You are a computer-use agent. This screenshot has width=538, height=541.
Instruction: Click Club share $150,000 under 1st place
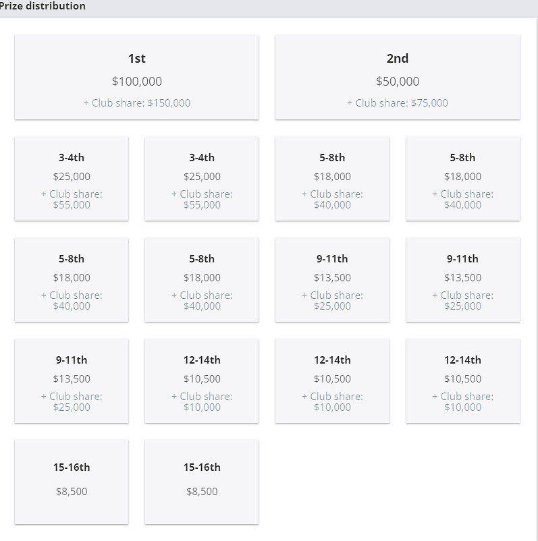coord(136,103)
